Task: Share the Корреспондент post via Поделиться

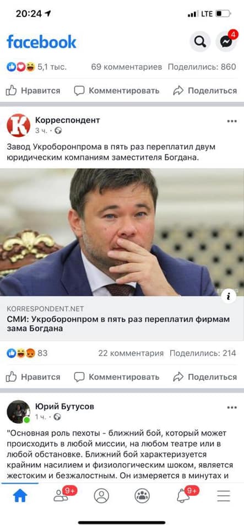Action: (205, 377)
